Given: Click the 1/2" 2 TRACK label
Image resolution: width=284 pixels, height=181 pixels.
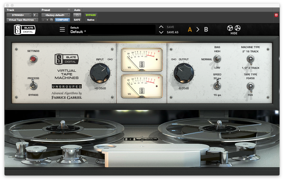Looking at the screenshot, I should click(250, 68).
